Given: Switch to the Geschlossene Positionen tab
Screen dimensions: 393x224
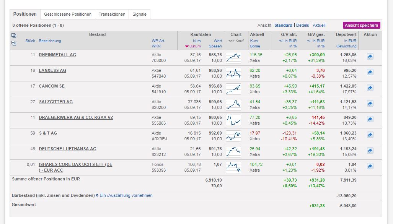Looking at the screenshot, I should pos(68,14).
